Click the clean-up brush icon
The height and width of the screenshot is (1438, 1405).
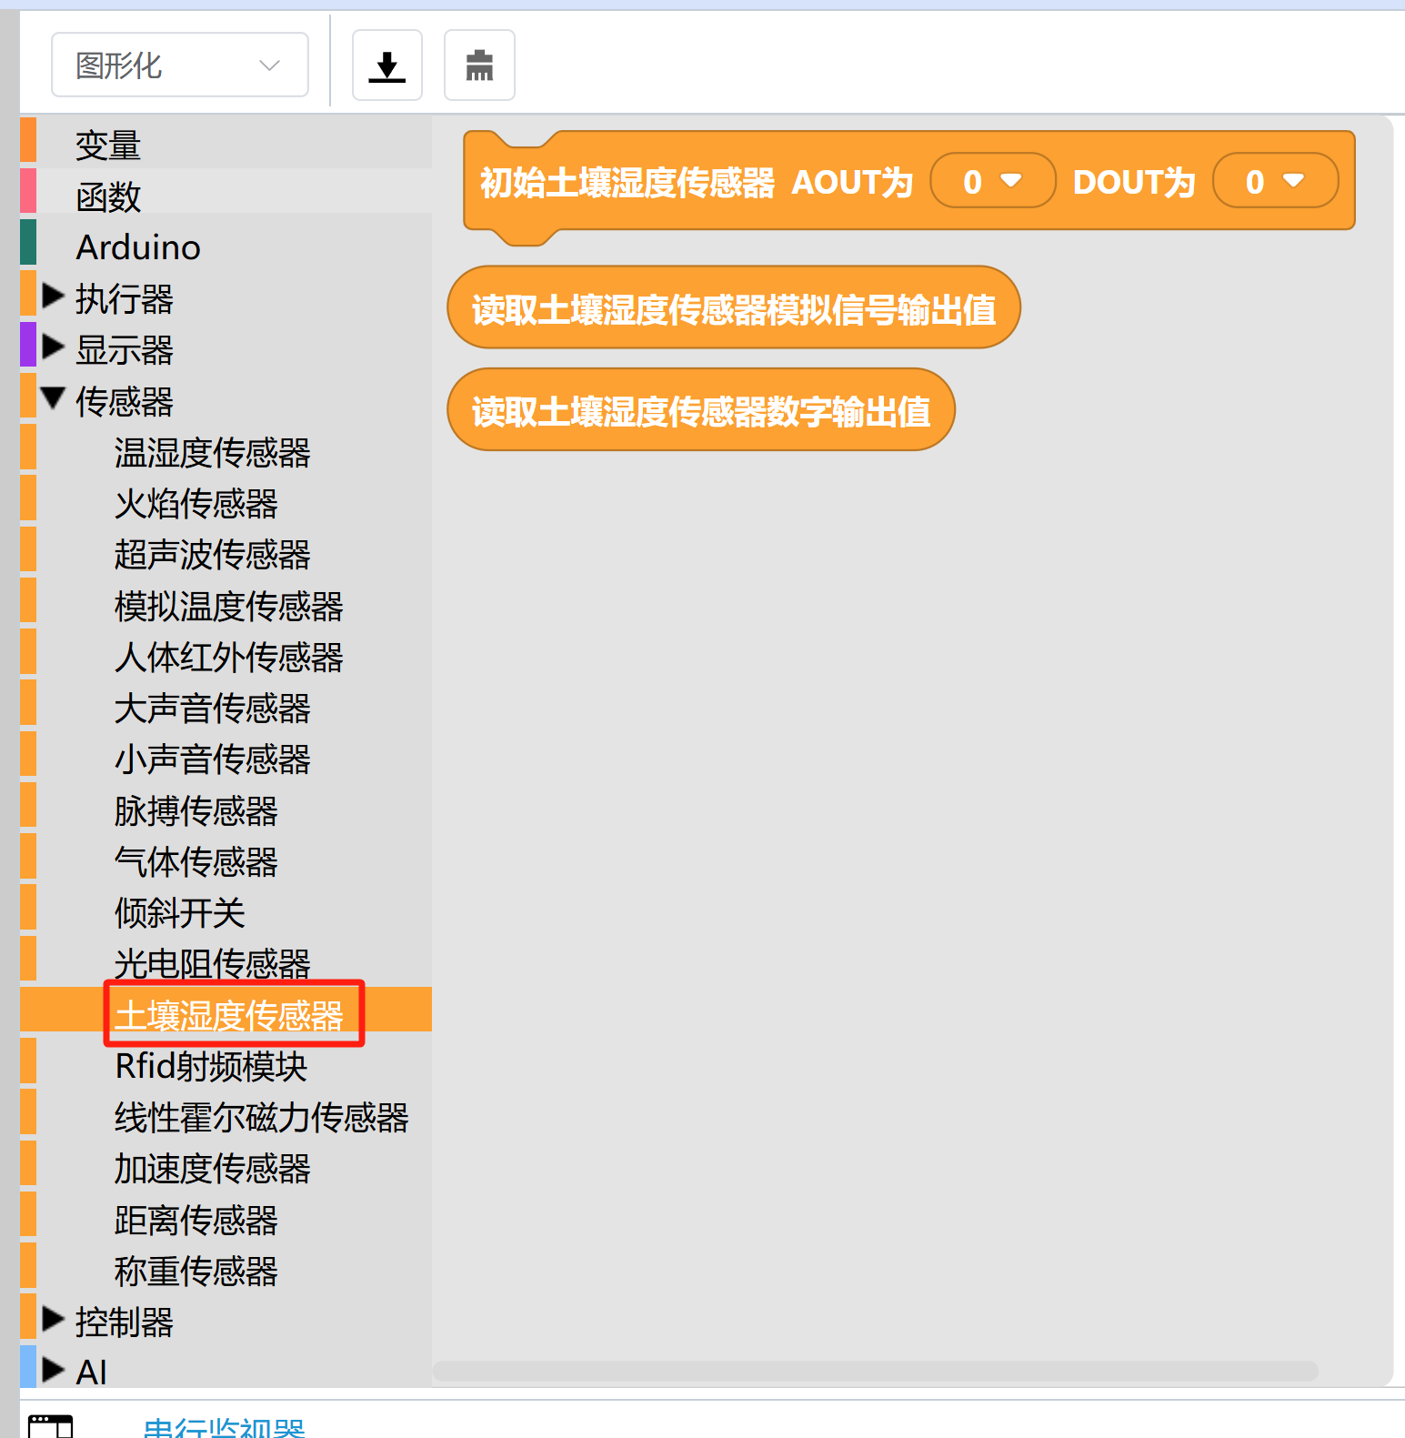click(479, 65)
